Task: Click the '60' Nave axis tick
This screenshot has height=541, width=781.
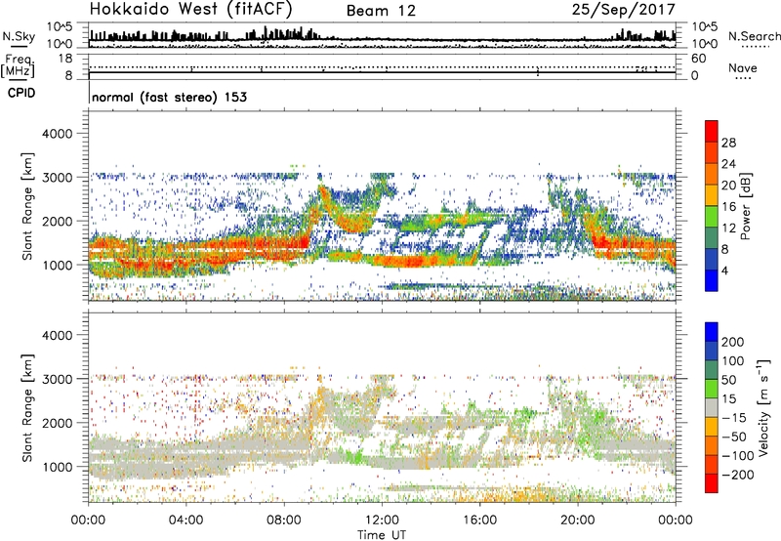Action: pos(698,59)
